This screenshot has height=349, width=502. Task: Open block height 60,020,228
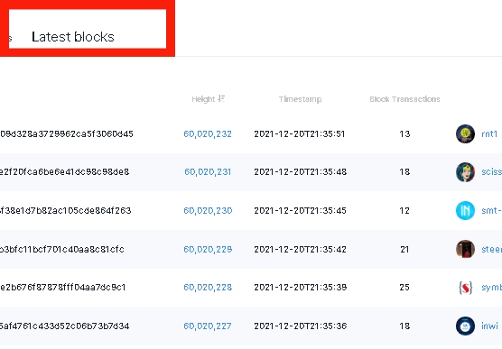point(208,288)
